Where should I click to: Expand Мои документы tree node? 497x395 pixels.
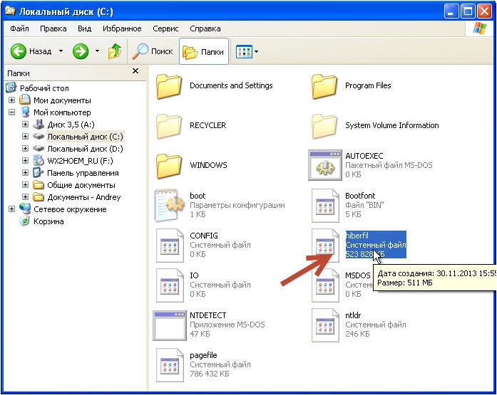click(x=11, y=100)
